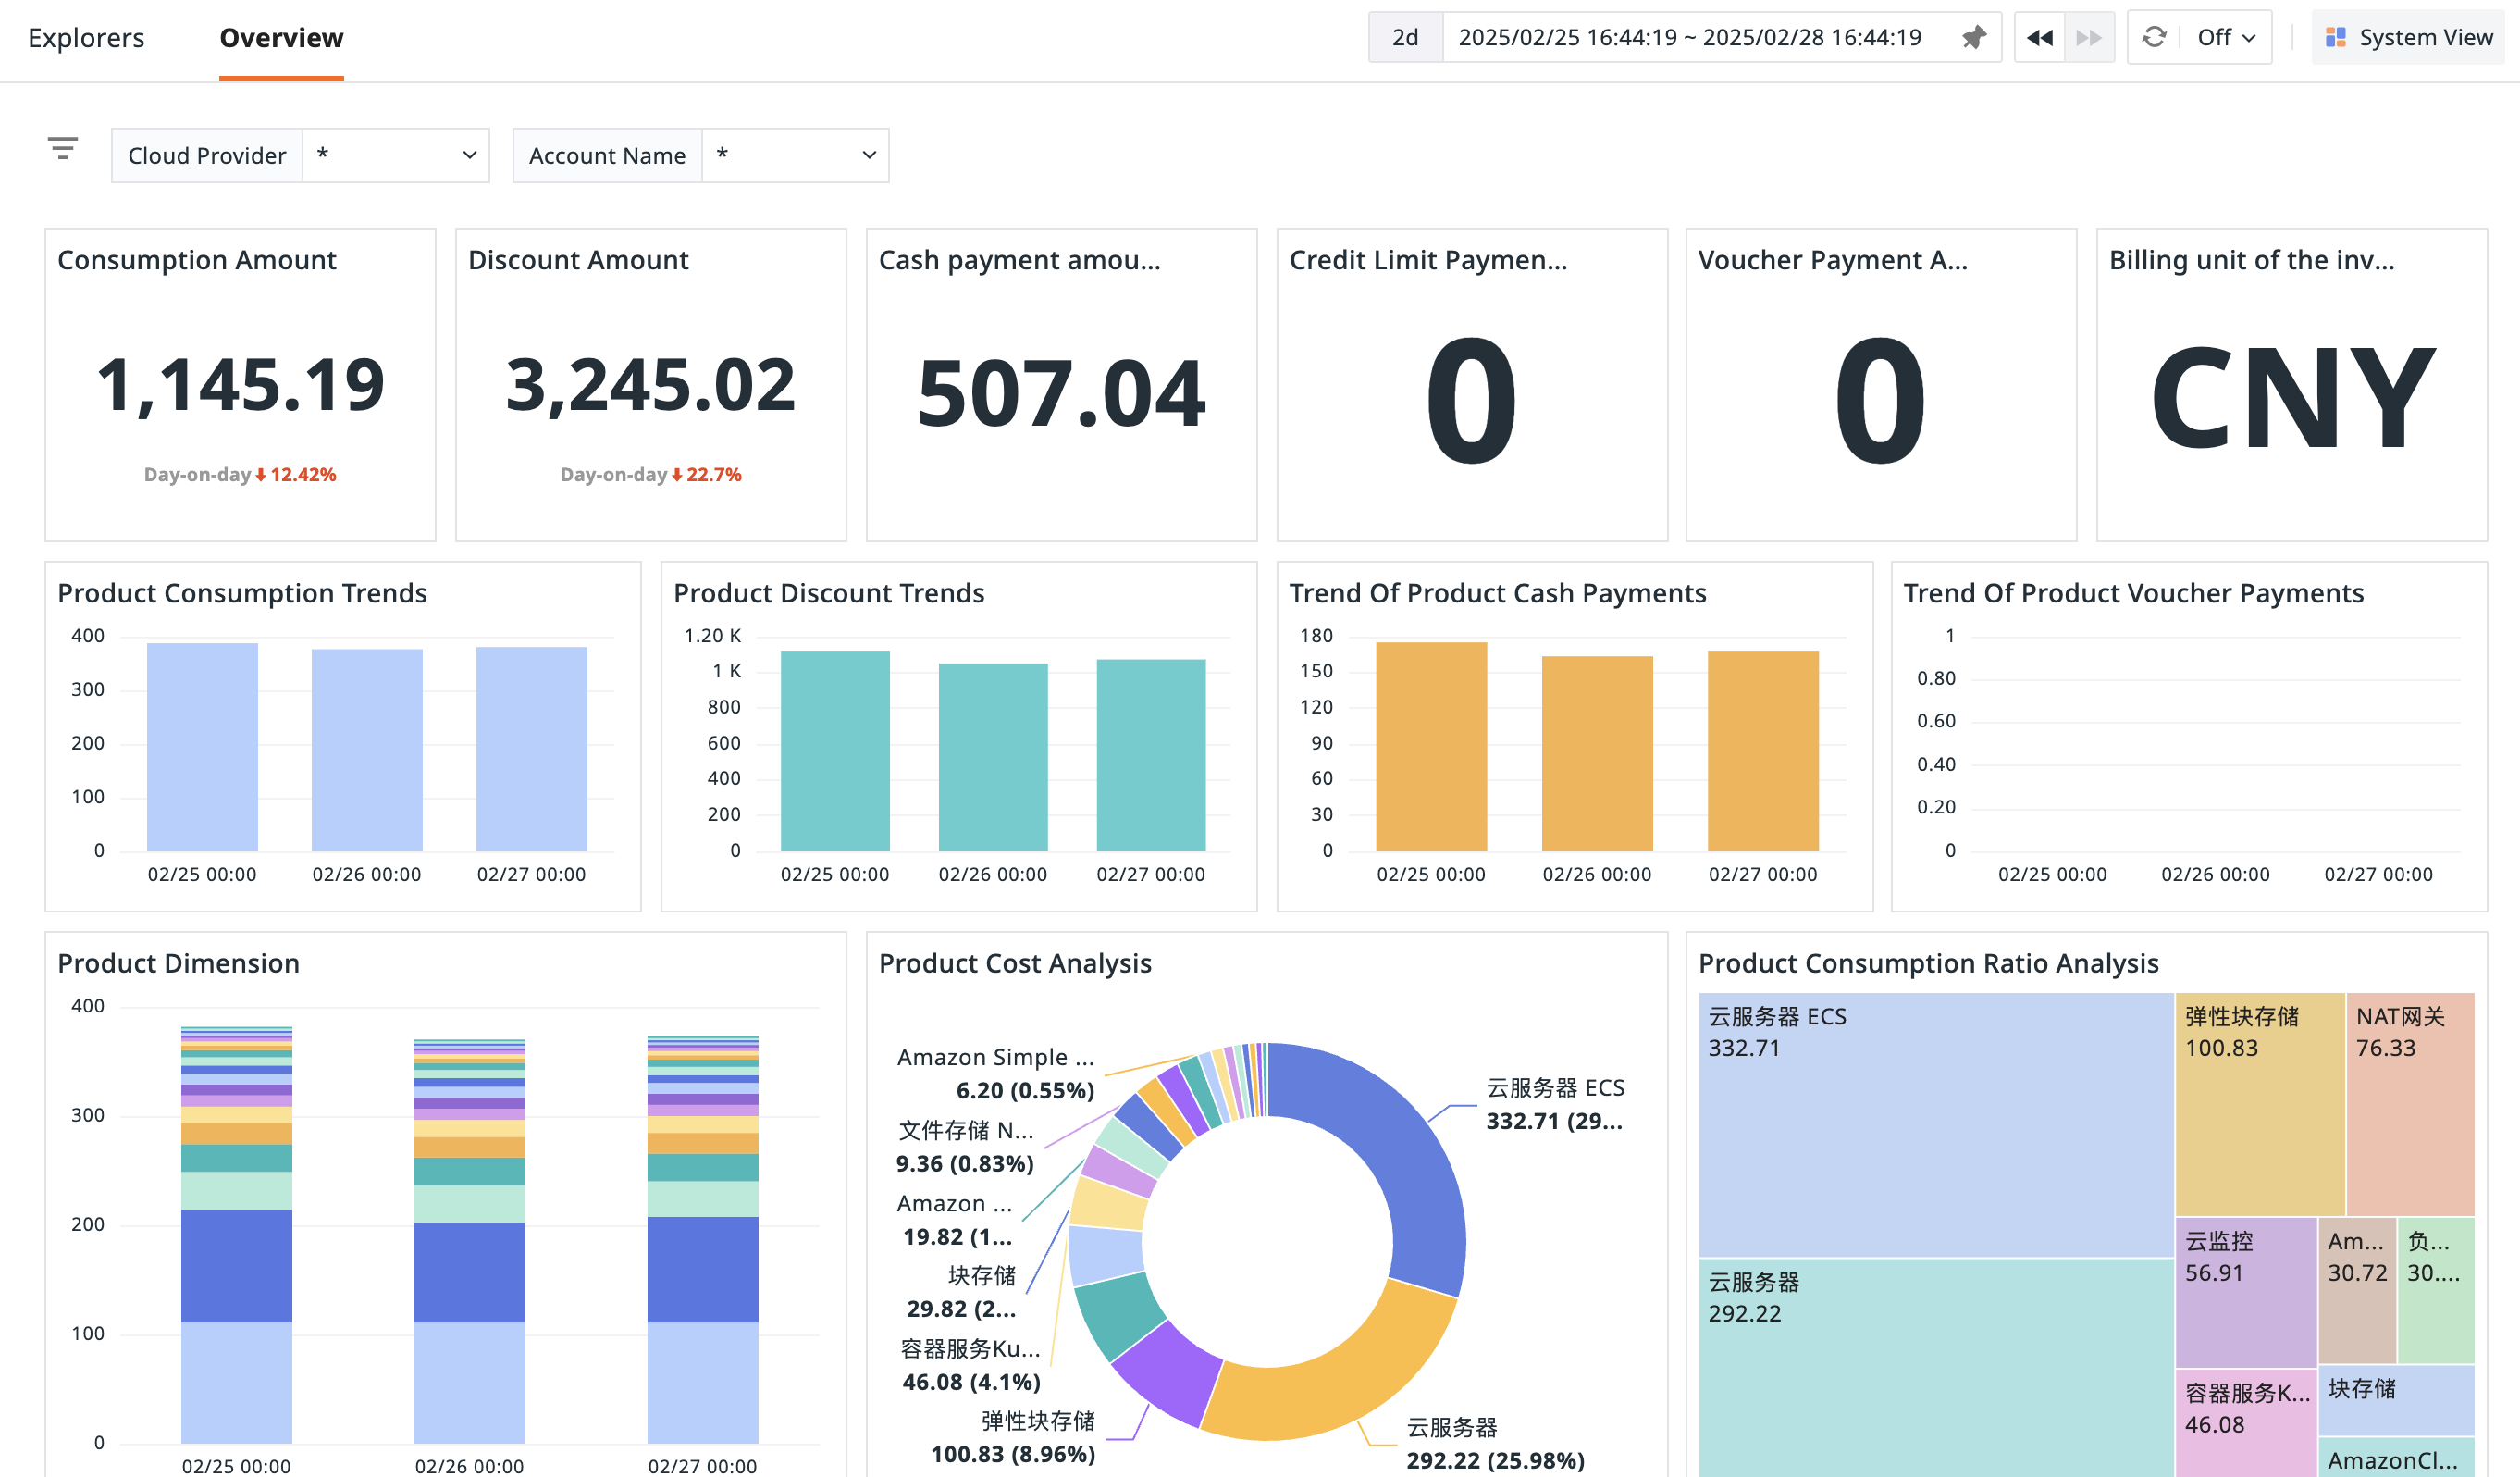The width and height of the screenshot is (2520, 1477).
Task: Click the 文件存储 N... 9.36 (0.83%) label
Action: tap(965, 1146)
